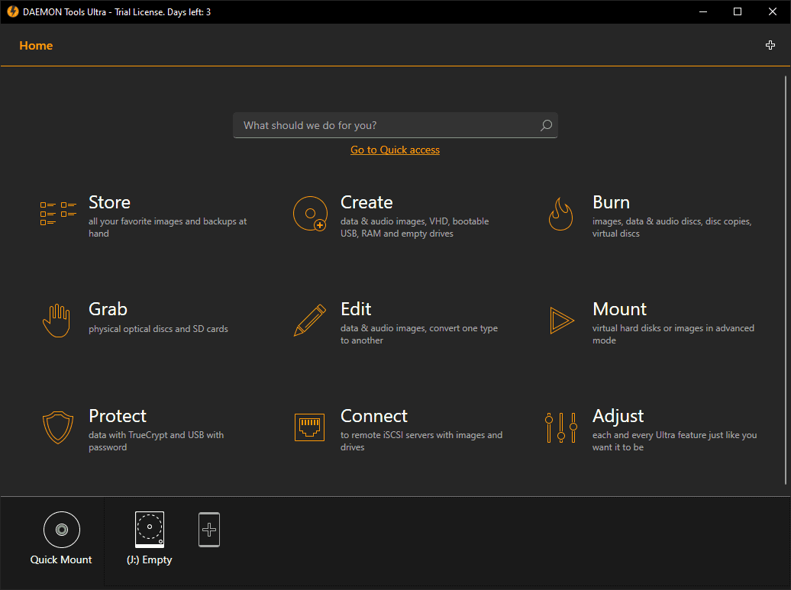791x590 pixels.
Task: Open Create via the disc icon
Action: [x=310, y=214]
